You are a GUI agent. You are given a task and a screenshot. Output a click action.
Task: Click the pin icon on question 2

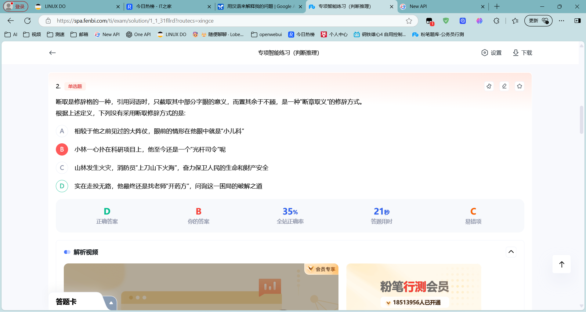coord(489,86)
